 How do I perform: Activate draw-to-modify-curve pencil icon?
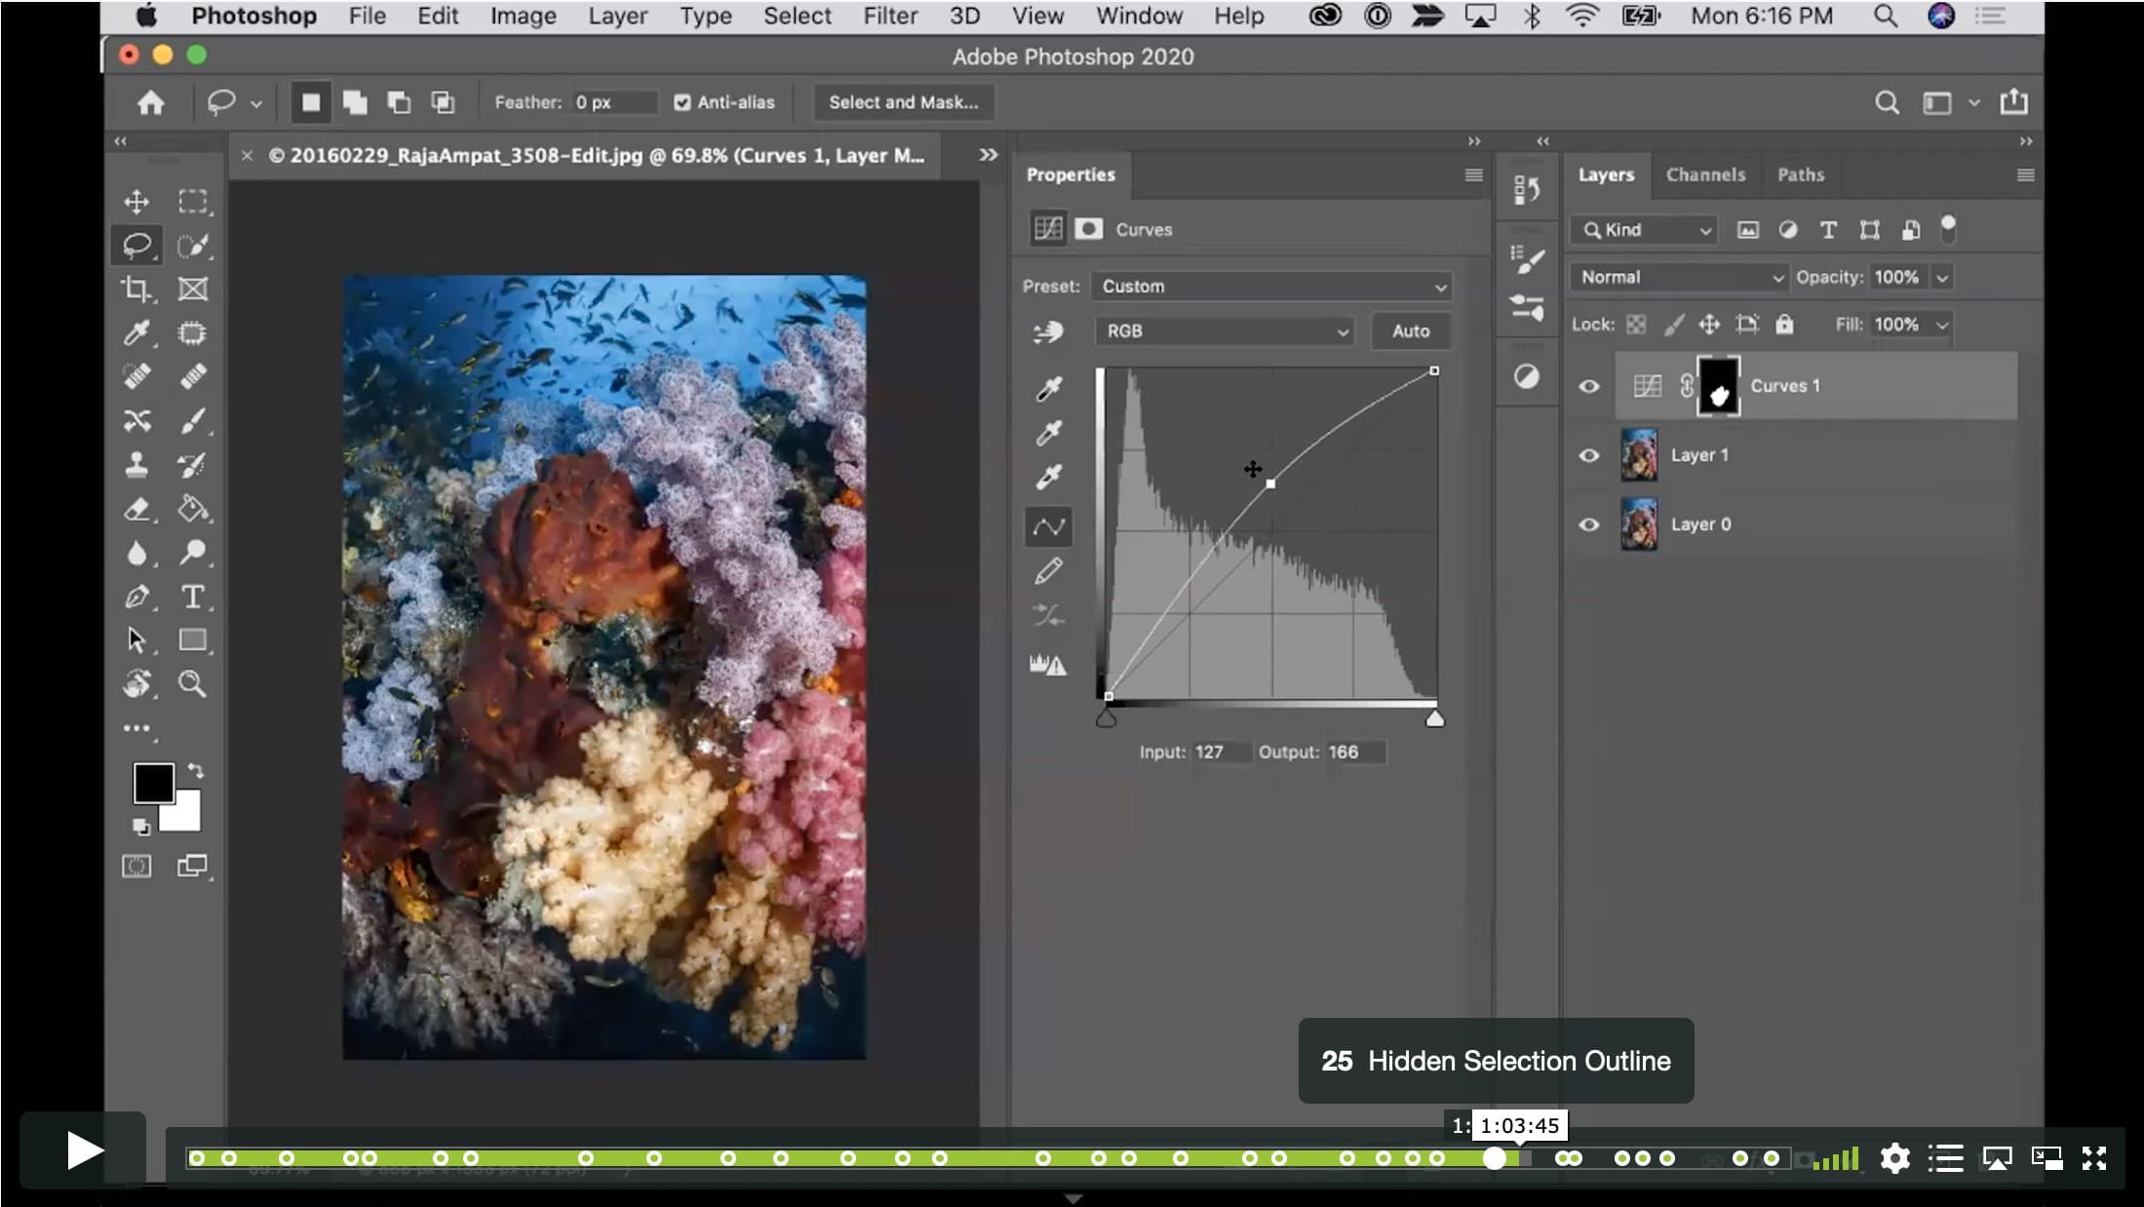(x=1048, y=571)
